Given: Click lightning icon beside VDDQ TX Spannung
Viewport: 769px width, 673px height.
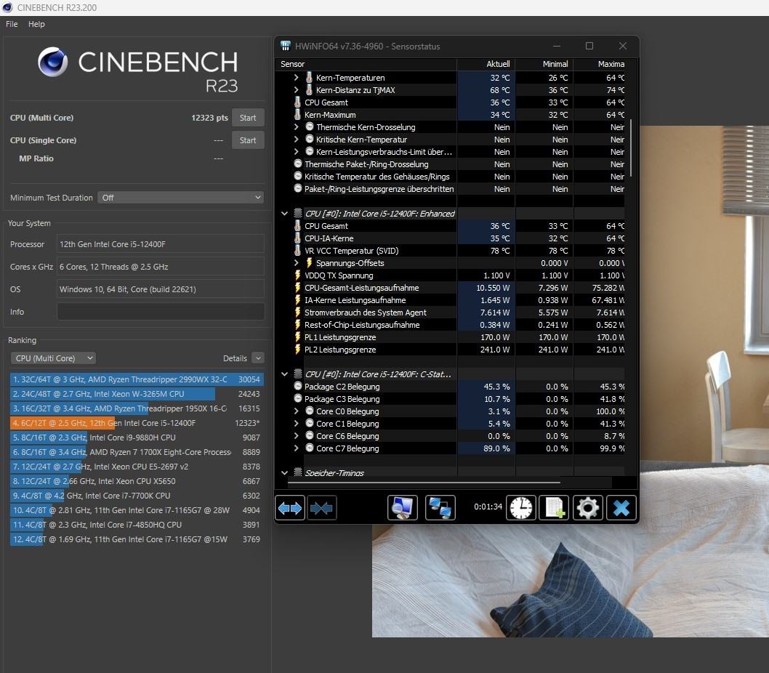Looking at the screenshot, I should (x=297, y=275).
